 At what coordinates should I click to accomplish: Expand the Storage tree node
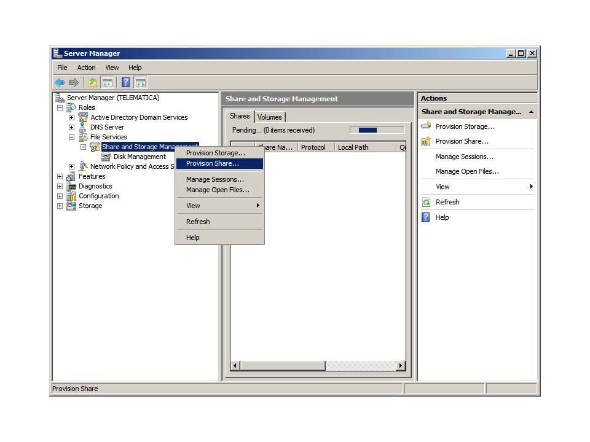(60, 206)
